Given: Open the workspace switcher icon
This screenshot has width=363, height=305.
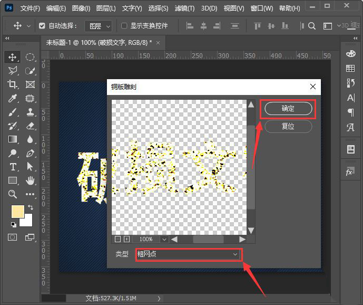Looking at the screenshot, I should coord(327,26).
